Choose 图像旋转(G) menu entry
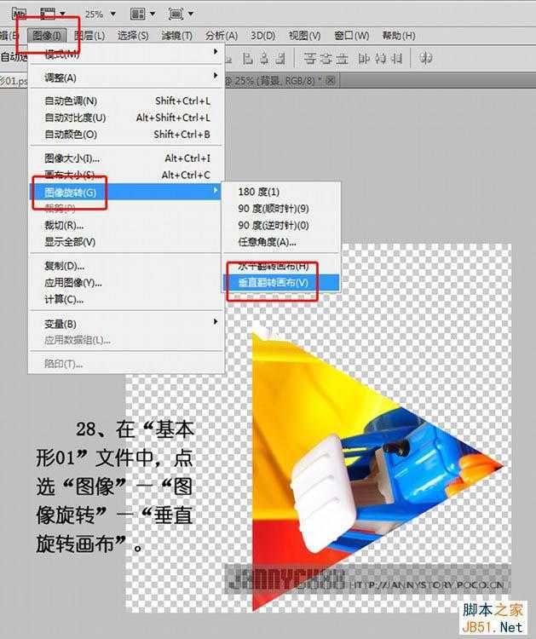 point(126,192)
